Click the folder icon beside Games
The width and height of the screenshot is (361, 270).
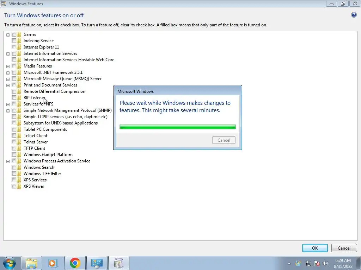pos(19,34)
